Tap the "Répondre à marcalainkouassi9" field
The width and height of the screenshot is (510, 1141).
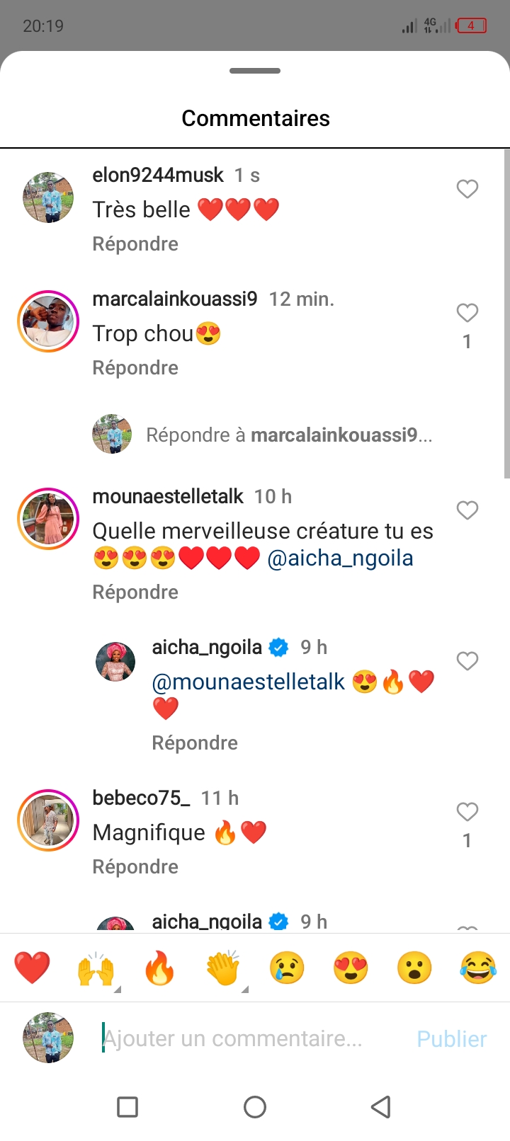pyautogui.click(x=289, y=435)
